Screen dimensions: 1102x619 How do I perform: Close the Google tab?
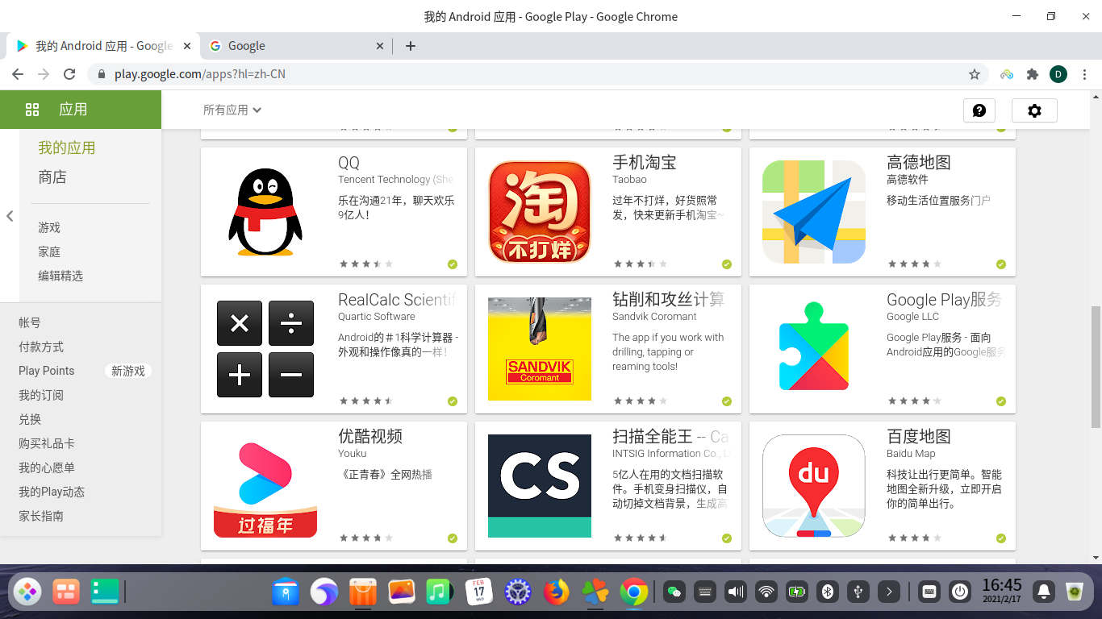click(x=380, y=46)
